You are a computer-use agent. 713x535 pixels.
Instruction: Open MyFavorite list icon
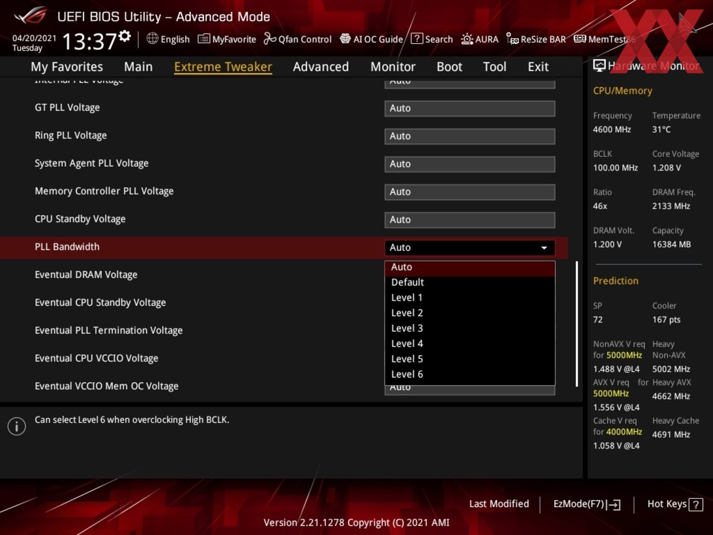tap(203, 39)
